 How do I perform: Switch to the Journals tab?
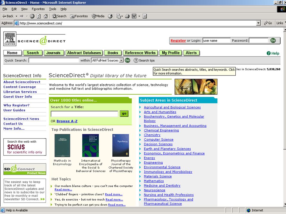(x=53, y=53)
